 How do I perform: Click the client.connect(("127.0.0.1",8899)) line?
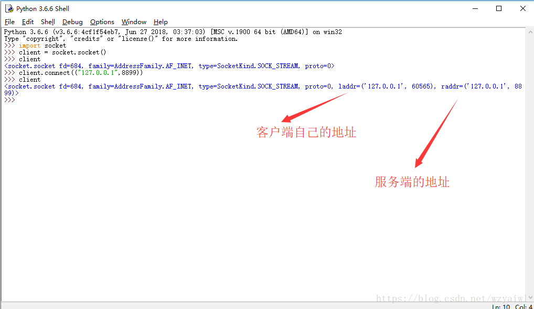coord(81,73)
